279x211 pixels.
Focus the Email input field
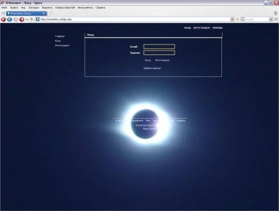click(x=159, y=47)
